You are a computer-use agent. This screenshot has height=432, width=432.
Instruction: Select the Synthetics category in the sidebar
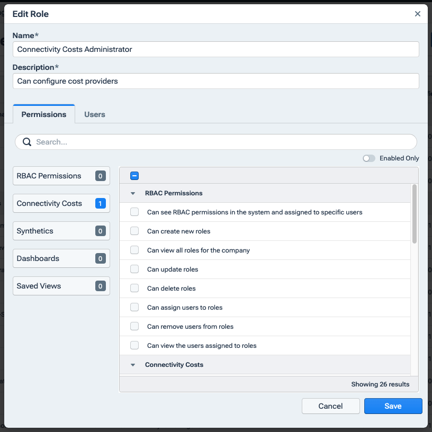[x=61, y=231]
